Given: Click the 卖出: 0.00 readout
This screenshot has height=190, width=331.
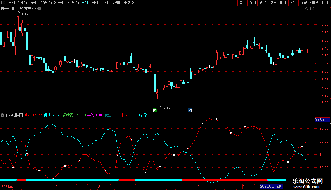Looking at the screenshot, I should [x=112, y=115].
